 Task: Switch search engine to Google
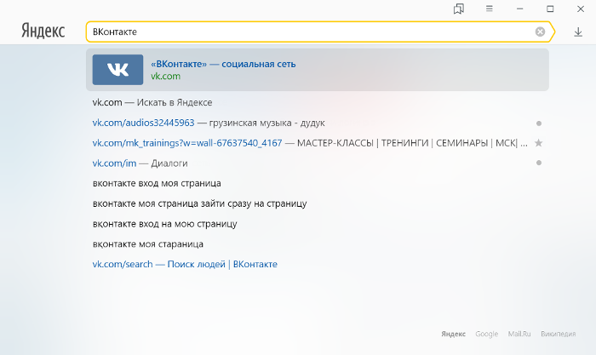click(486, 334)
